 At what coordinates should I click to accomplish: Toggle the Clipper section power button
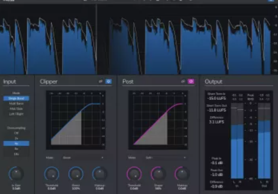point(108,82)
